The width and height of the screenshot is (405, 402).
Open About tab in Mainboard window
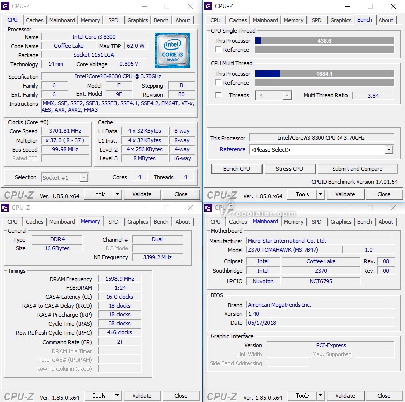(386, 222)
